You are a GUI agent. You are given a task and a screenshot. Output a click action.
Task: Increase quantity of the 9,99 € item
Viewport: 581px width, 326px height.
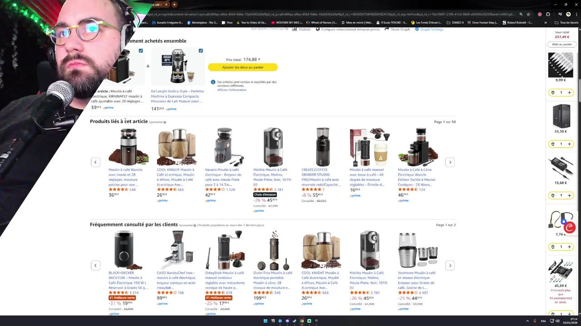(569, 92)
